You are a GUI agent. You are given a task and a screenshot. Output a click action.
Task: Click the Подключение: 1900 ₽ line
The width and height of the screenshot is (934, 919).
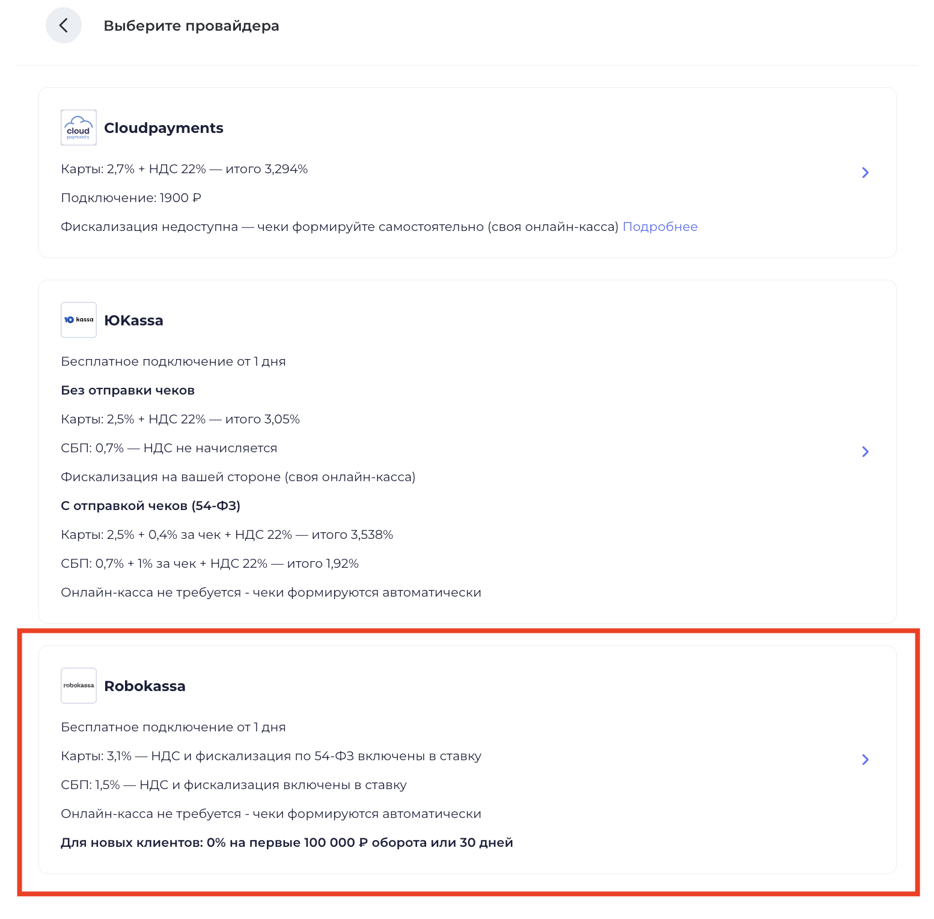[x=131, y=198]
